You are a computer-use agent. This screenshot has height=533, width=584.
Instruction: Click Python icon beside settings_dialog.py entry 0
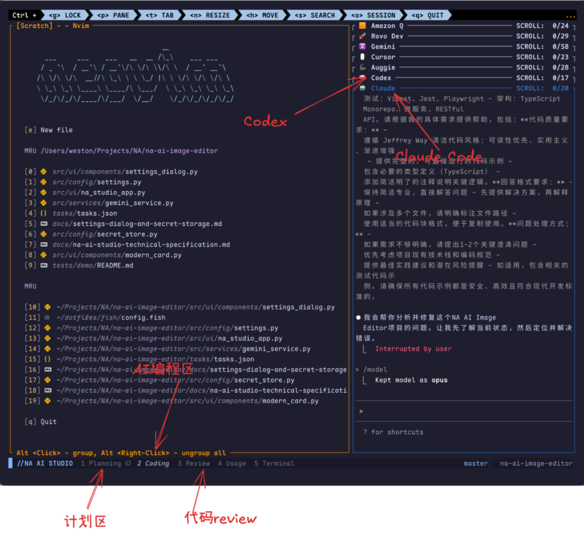click(x=44, y=172)
